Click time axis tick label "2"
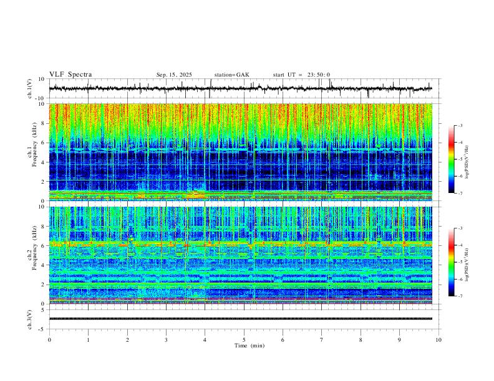 (x=127, y=340)
